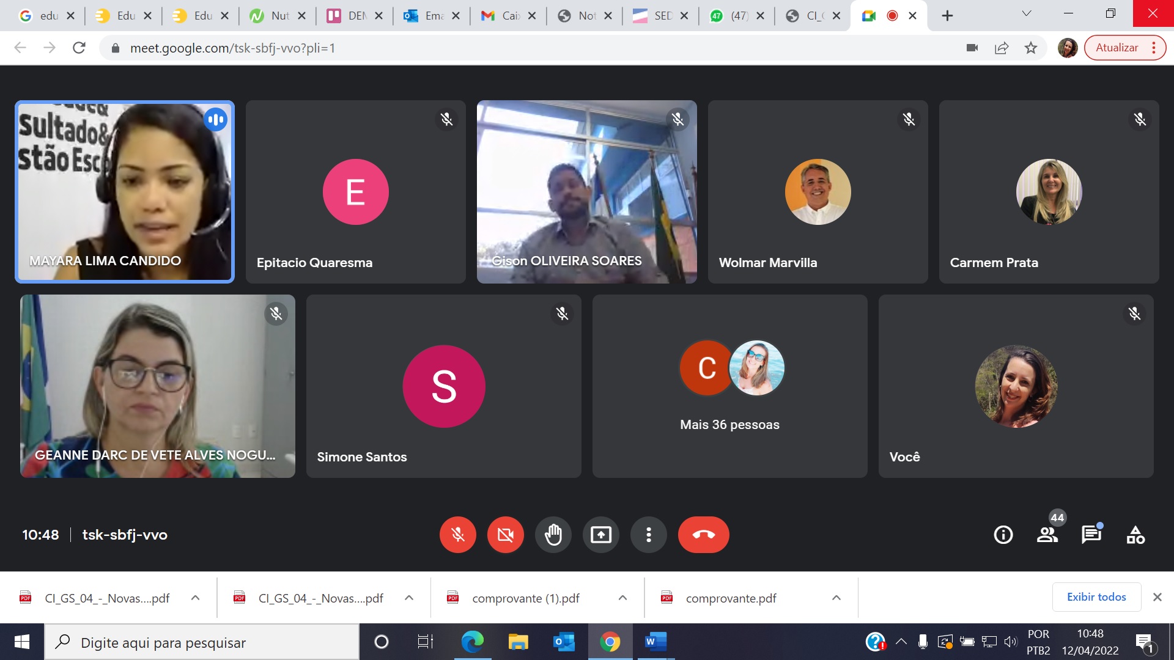
Task: Open tab search chevron in Chrome
Action: click(x=1027, y=13)
